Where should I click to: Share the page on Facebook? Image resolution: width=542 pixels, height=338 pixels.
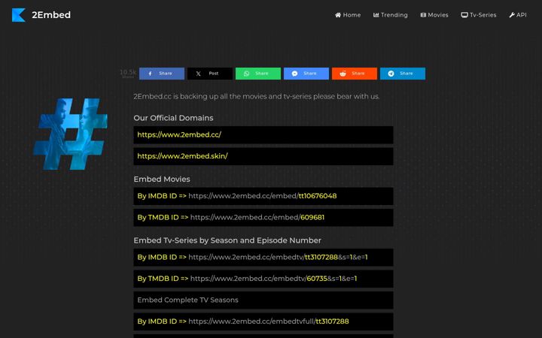162,74
